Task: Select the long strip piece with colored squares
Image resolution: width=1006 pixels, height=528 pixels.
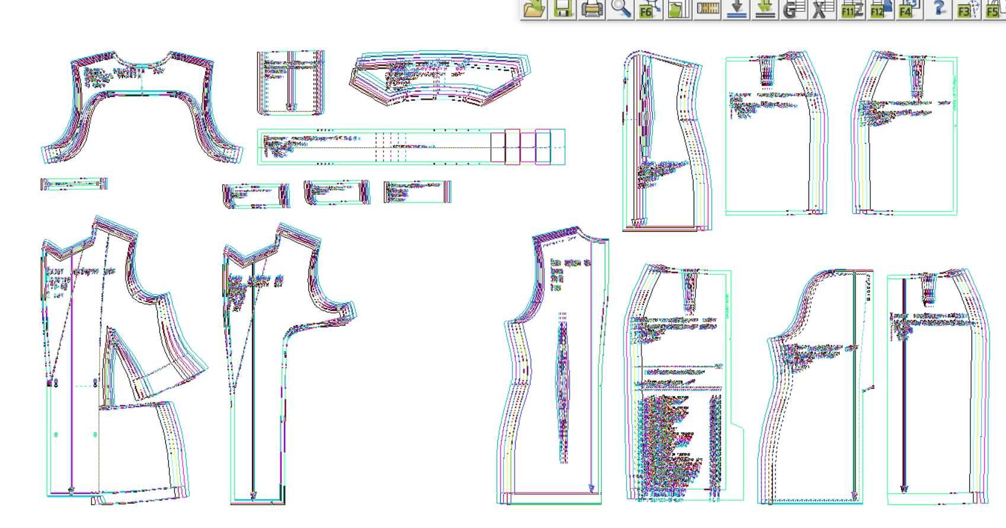Action: pos(411,146)
